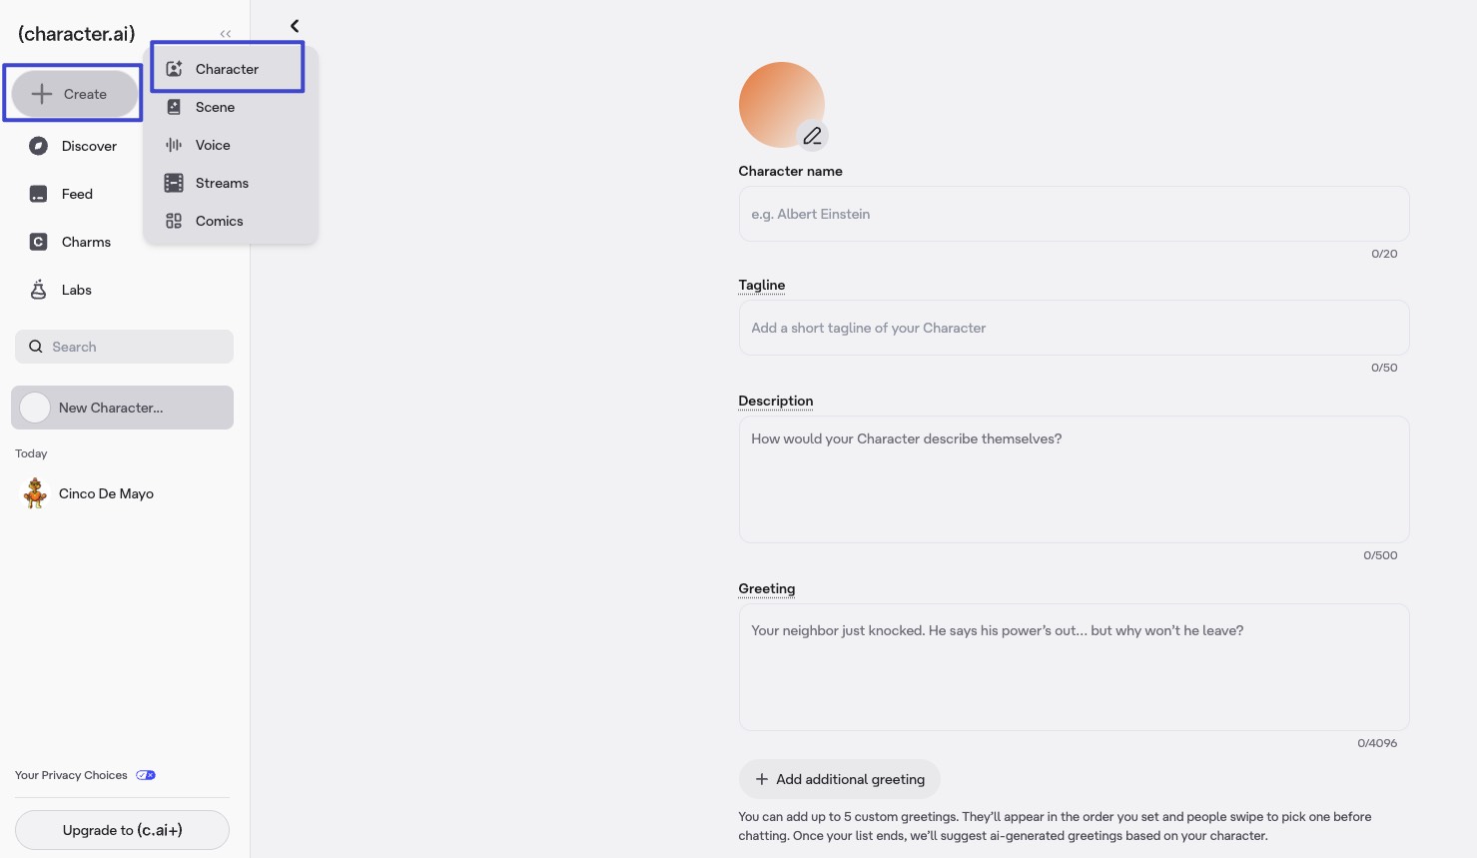Click the Create plus button

click(75, 94)
